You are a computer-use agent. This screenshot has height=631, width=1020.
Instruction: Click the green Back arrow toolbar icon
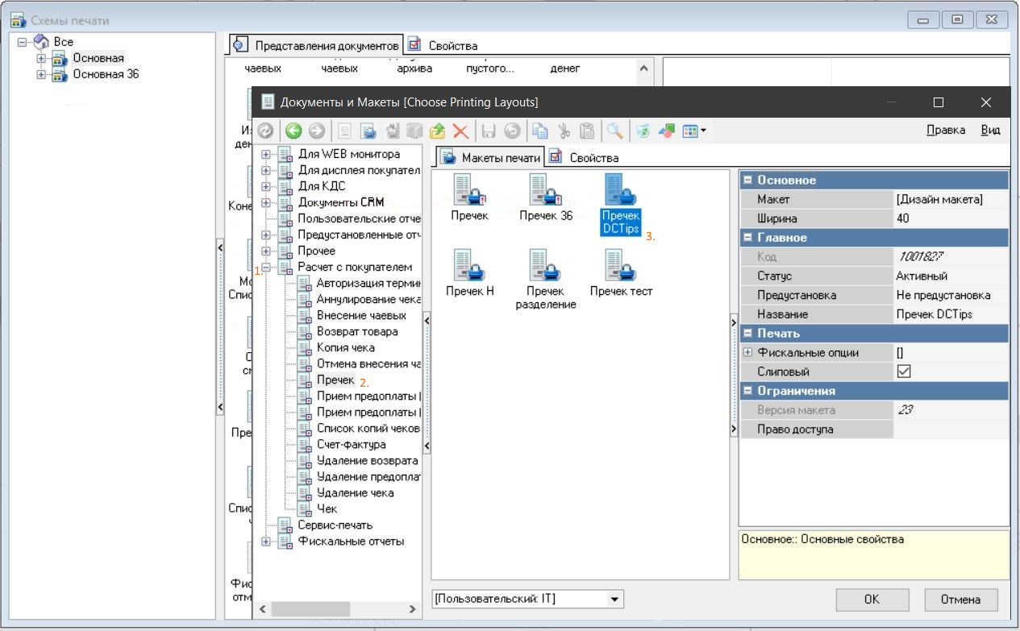point(294,131)
